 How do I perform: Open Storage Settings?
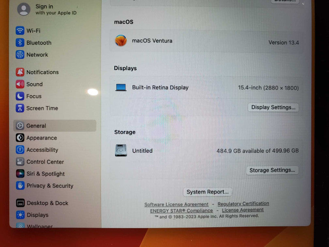272,170
